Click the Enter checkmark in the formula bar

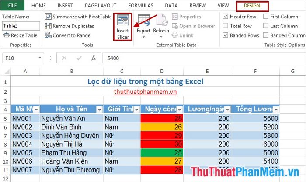(x=79, y=58)
